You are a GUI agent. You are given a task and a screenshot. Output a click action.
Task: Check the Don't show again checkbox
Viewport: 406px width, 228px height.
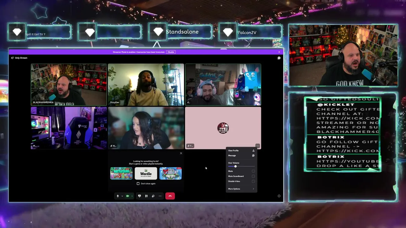(138, 184)
